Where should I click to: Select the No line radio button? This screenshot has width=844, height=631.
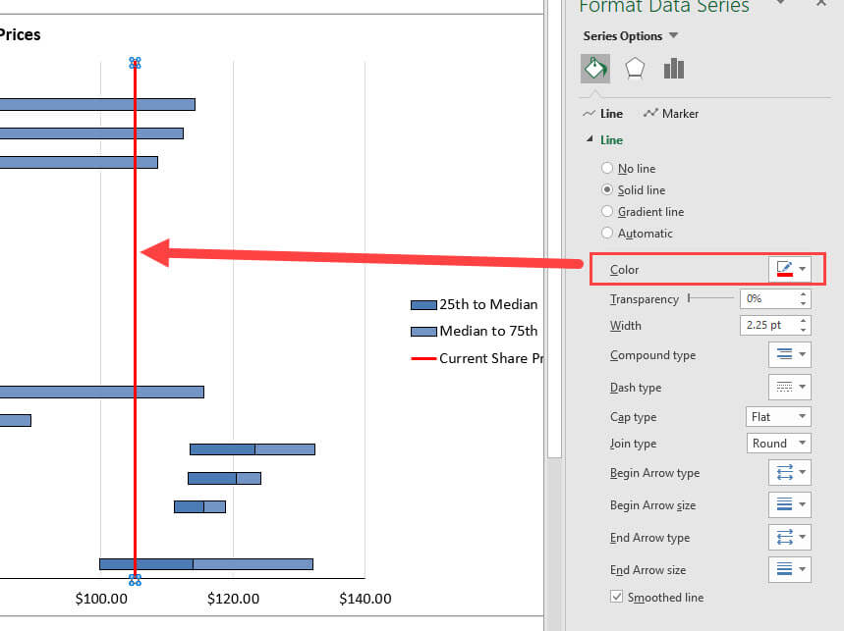tap(607, 168)
